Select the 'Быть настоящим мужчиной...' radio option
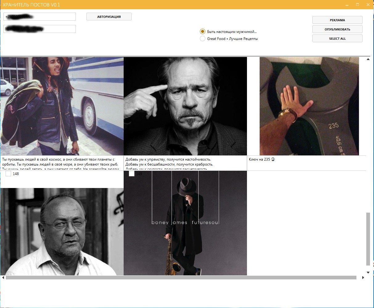The height and width of the screenshot is (308, 374). pyautogui.click(x=203, y=31)
